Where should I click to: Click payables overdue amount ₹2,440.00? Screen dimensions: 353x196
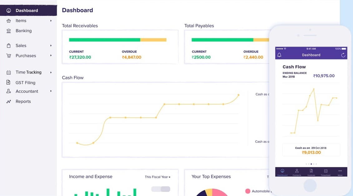tap(253, 57)
